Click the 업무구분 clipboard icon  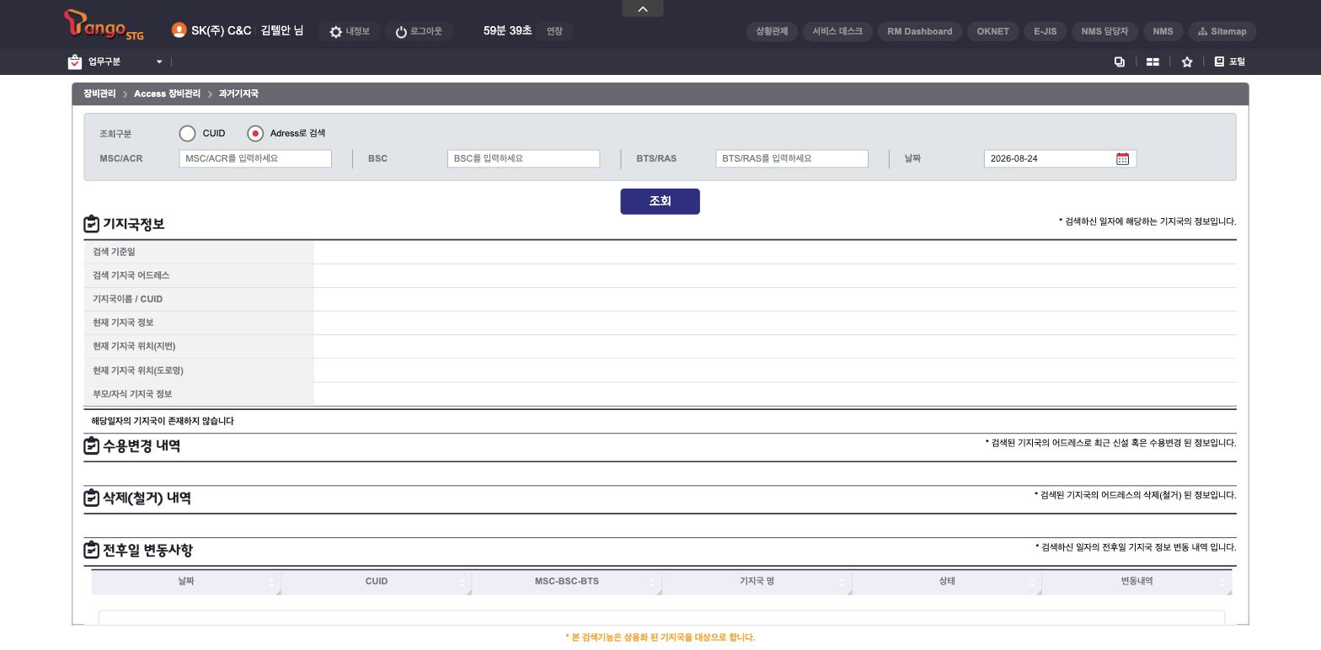pos(75,61)
